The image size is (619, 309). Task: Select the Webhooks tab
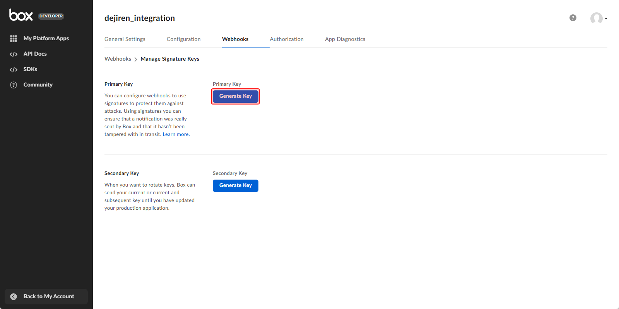[235, 39]
